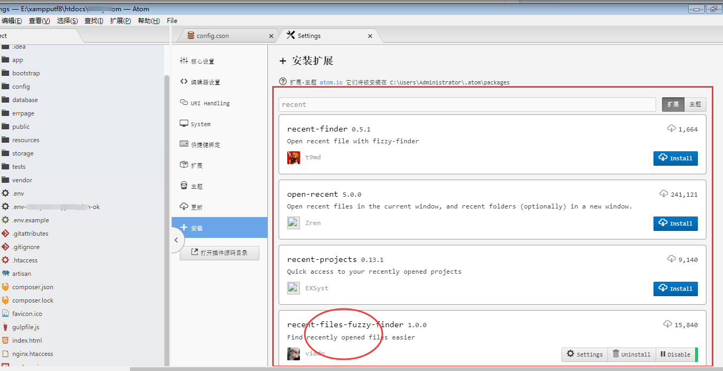Disable recent-files-fuzzy-finder package

coord(676,354)
